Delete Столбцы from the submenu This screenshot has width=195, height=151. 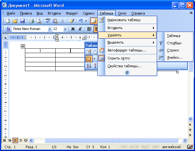175,43
